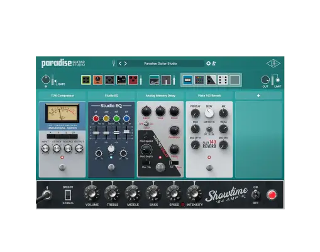This screenshot has width=320, height=252.
Task: Click the Universal Audio diamond logo
Action: click(273, 64)
